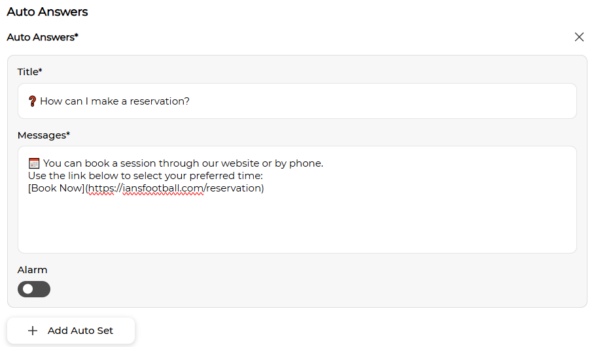
Task: Close the Auto Answers panel with the X
Action: tap(579, 37)
